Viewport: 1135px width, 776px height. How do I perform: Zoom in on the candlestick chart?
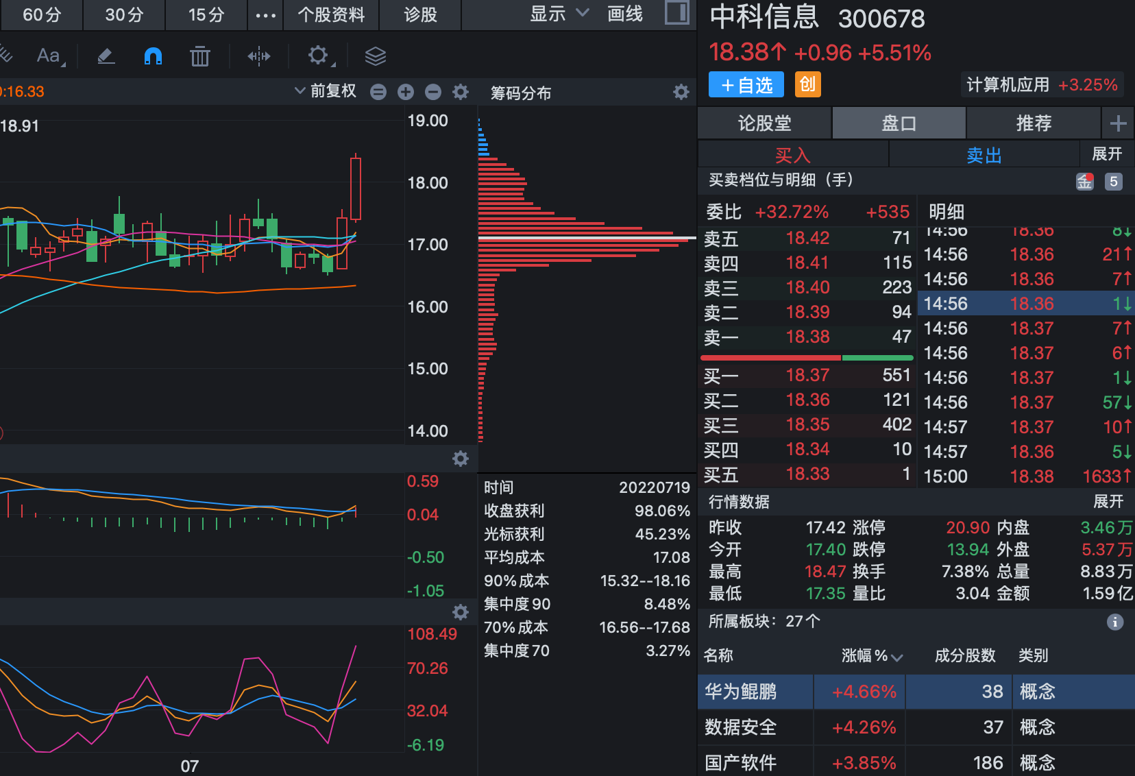(x=405, y=91)
